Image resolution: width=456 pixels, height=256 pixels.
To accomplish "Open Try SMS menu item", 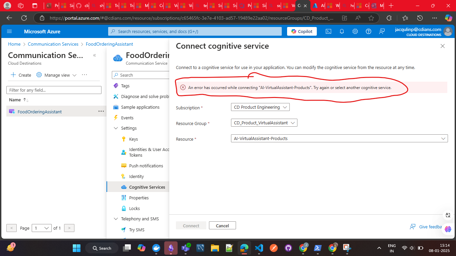I will (137, 230).
